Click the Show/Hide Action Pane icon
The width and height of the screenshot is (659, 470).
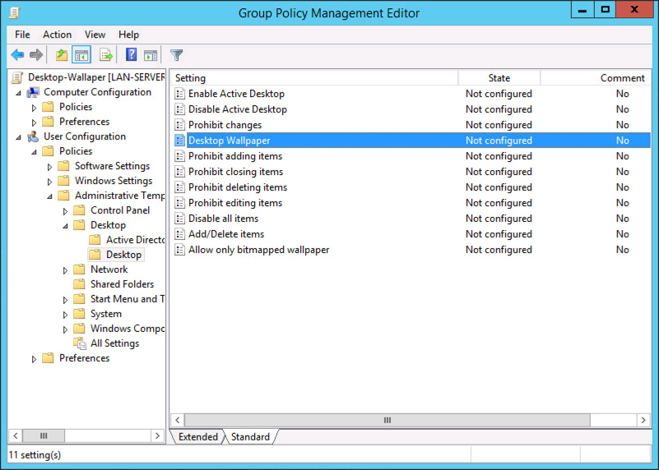click(x=151, y=55)
